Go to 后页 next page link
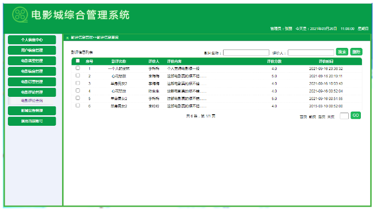The height and width of the screenshot is (210, 374). (x=322, y=117)
